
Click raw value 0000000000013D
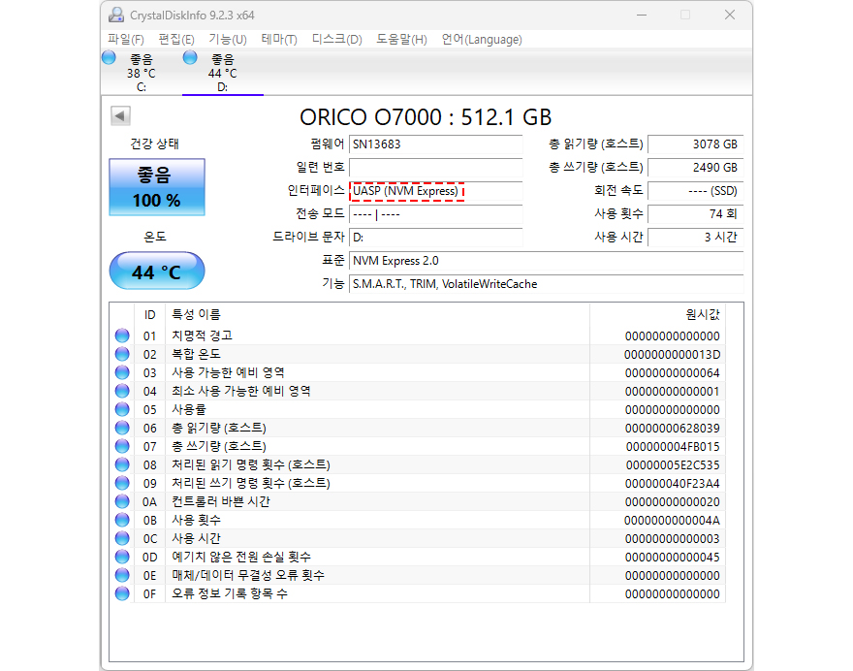(x=672, y=355)
